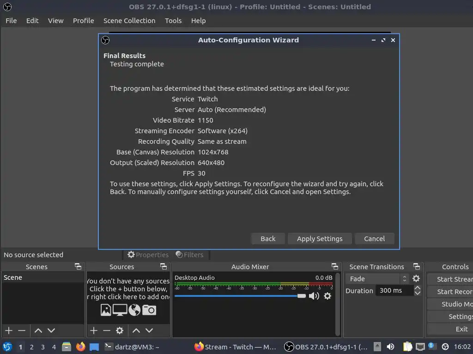Switch to Stream - Twitch Firefox window
This screenshot has height=354, width=473.
235,347
